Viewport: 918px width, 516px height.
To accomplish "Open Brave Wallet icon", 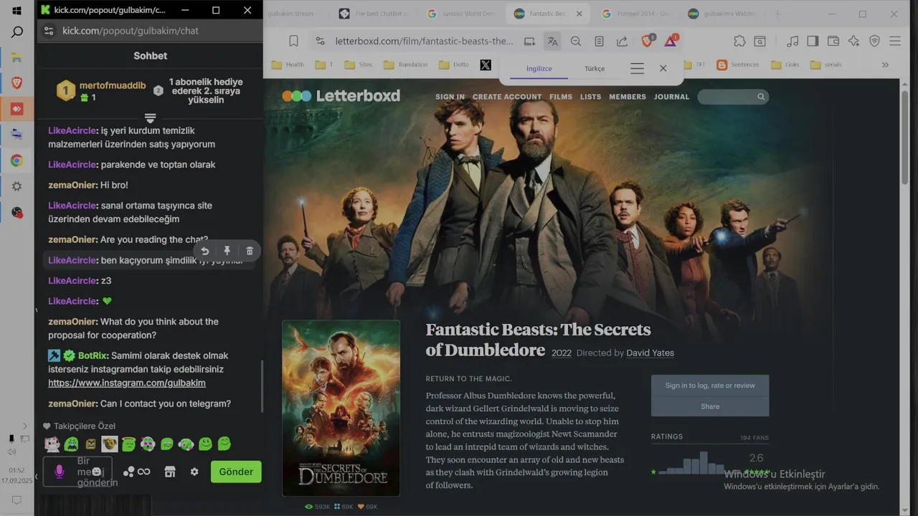I will click(833, 42).
